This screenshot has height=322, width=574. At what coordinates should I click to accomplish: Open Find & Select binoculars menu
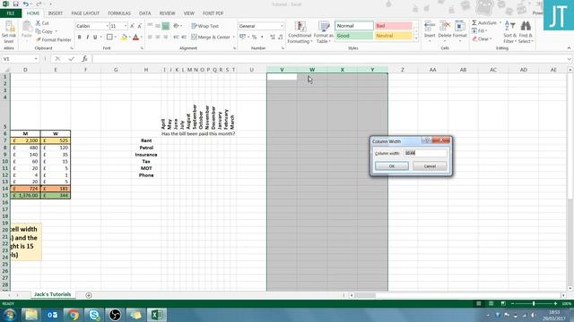526,32
